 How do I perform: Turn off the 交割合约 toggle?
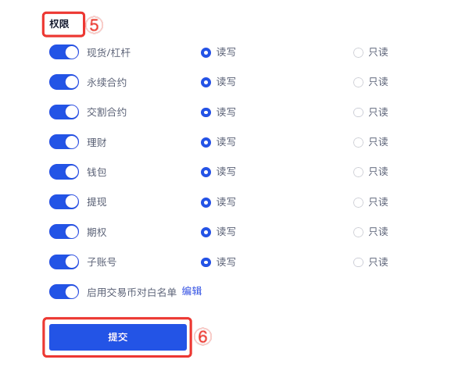(x=64, y=112)
